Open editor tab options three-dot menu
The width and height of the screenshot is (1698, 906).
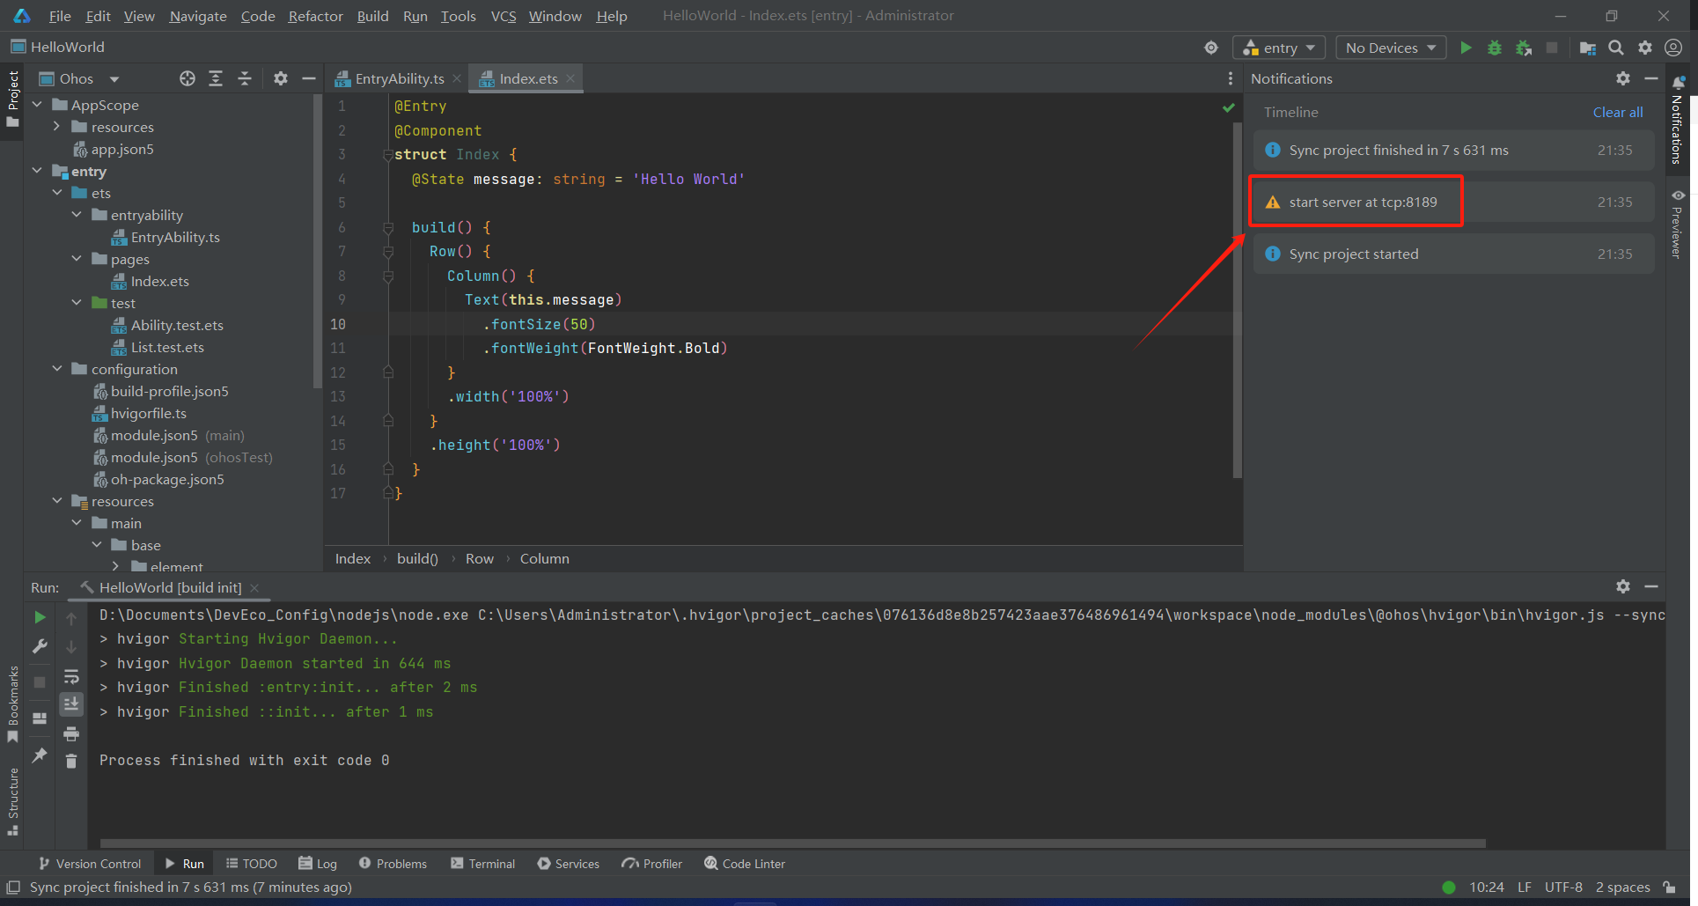click(x=1230, y=78)
